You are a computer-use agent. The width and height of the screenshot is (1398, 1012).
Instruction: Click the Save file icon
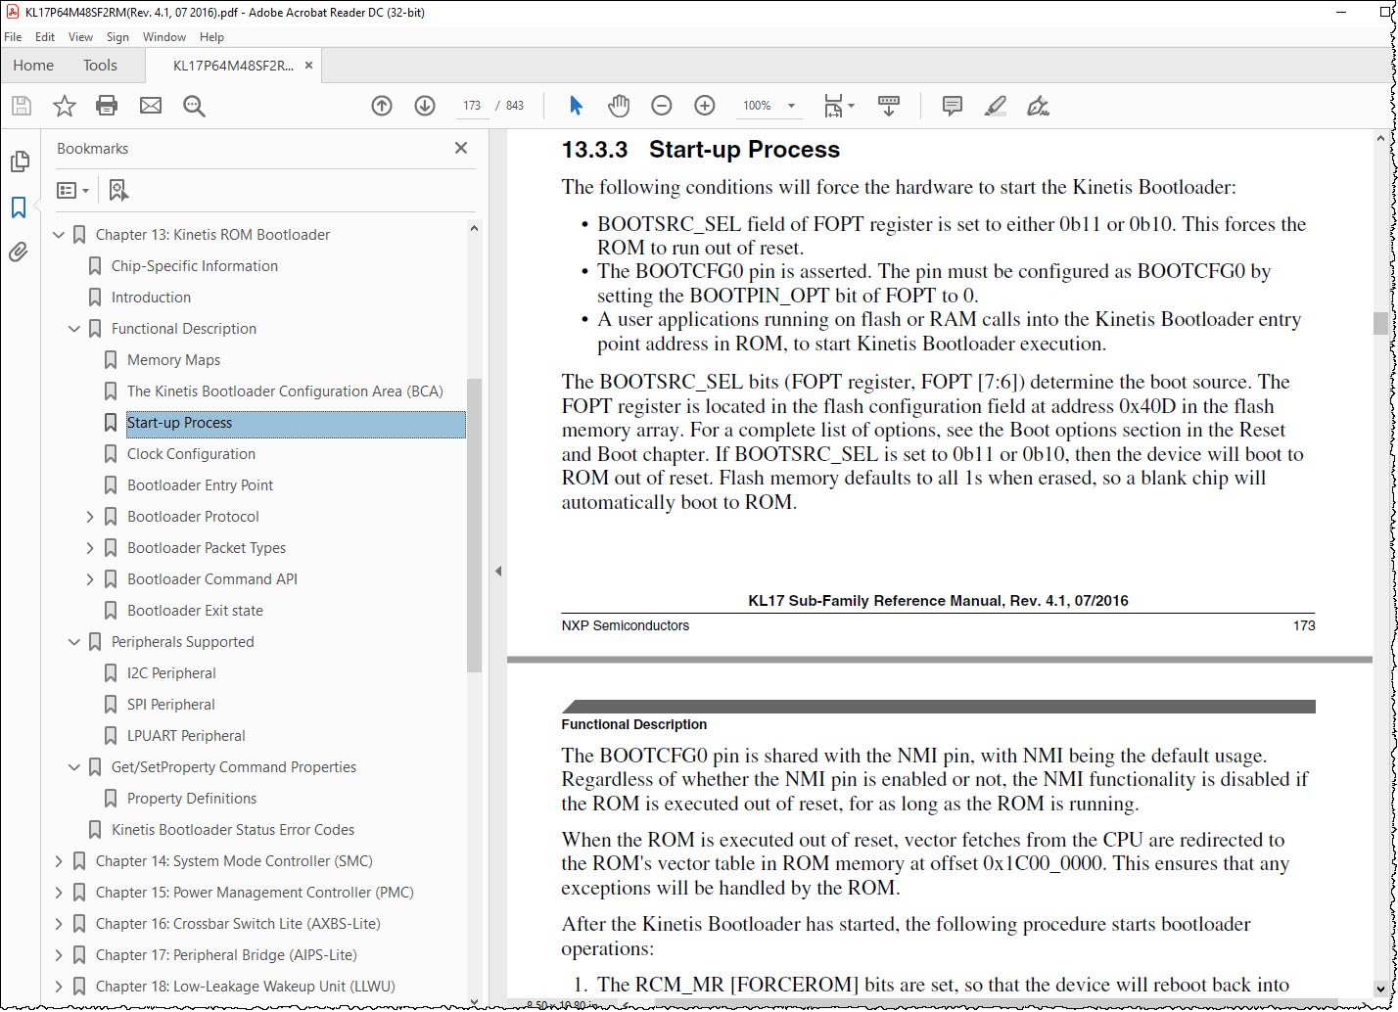pyautogui.click(x=21, y=106)
